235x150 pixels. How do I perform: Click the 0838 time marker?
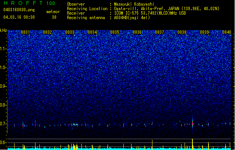click(182, 32)
